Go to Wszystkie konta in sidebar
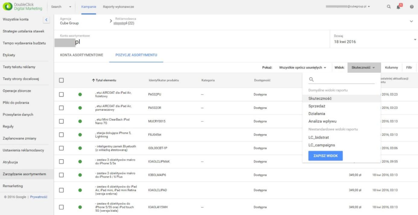This screenshot has width=418, height=215. (x=16, y=20)
